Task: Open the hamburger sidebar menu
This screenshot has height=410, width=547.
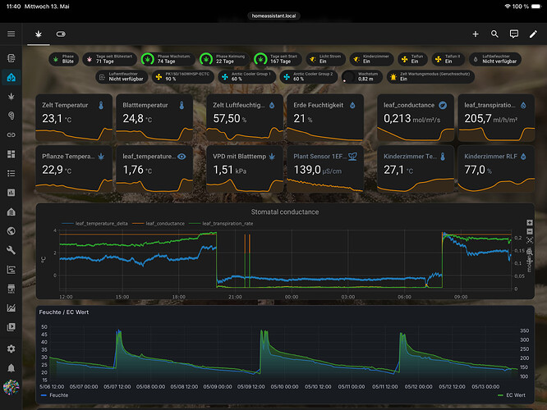Action: coord(11,34)
